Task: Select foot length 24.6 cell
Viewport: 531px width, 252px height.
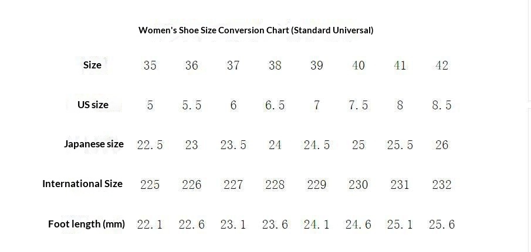Action: (x=358, y=225)
